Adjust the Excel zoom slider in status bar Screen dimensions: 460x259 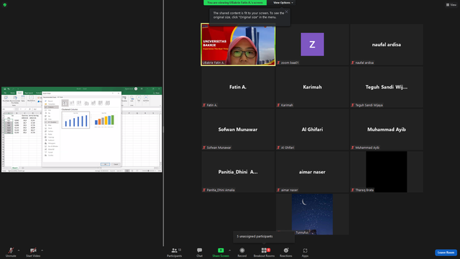click(x=149, y=171)
